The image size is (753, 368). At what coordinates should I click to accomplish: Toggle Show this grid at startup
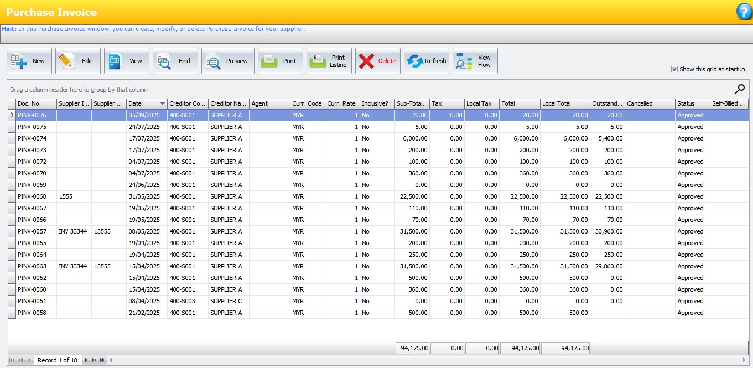(x=674, y=69)
